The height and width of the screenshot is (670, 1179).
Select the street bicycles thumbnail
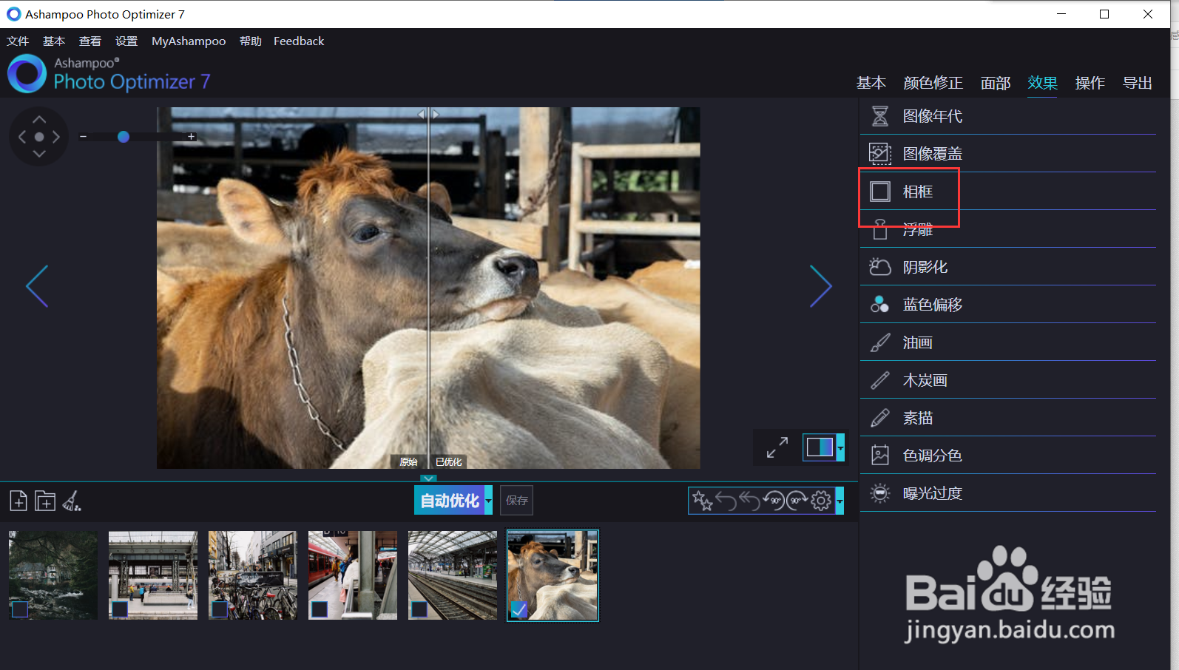253,575
